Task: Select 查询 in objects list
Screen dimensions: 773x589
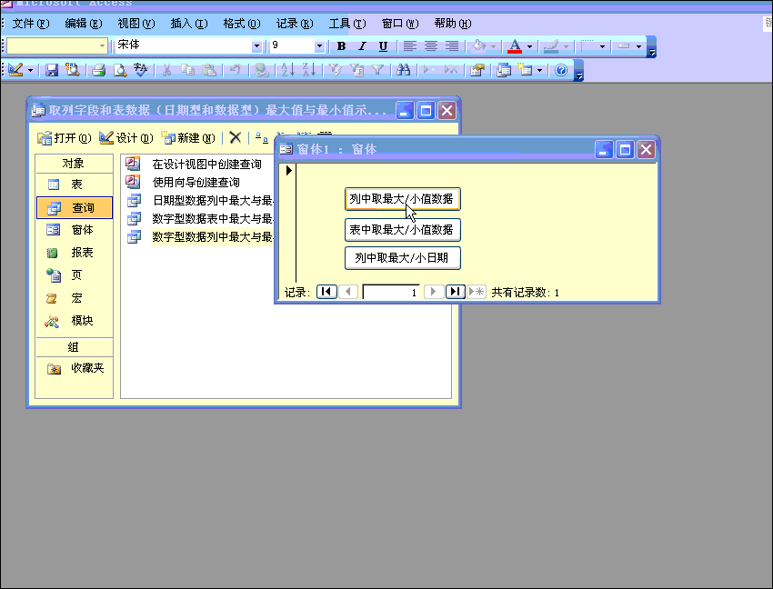Action: [x=75, y=207]
